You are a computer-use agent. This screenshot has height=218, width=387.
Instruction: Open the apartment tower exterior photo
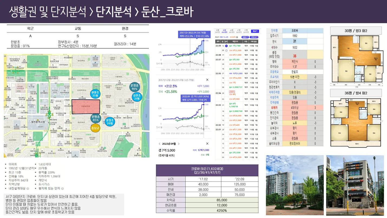pos(295,185)
